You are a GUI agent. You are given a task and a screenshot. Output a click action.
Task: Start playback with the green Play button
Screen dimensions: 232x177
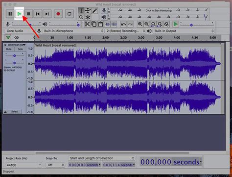coord(19,14)
